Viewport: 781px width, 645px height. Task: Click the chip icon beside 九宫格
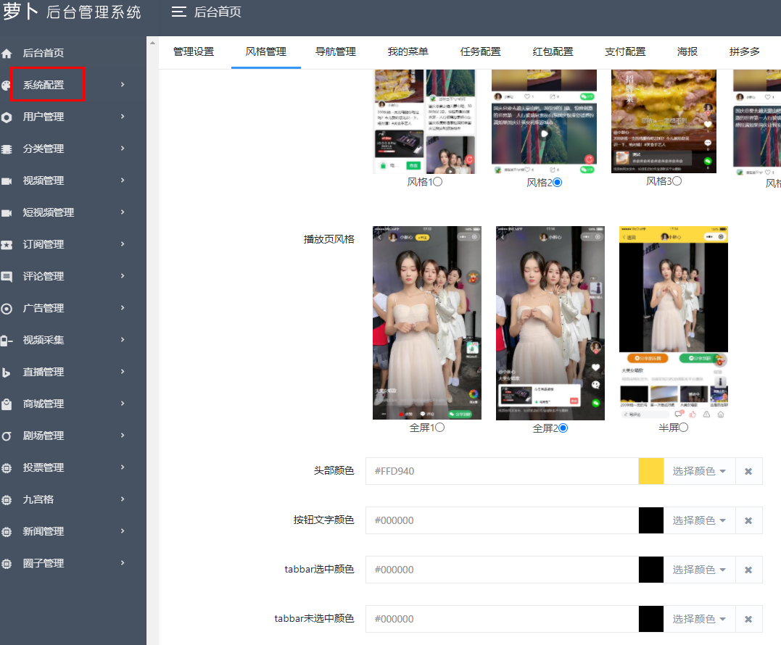pyautogui.click(x=7, y=499)
